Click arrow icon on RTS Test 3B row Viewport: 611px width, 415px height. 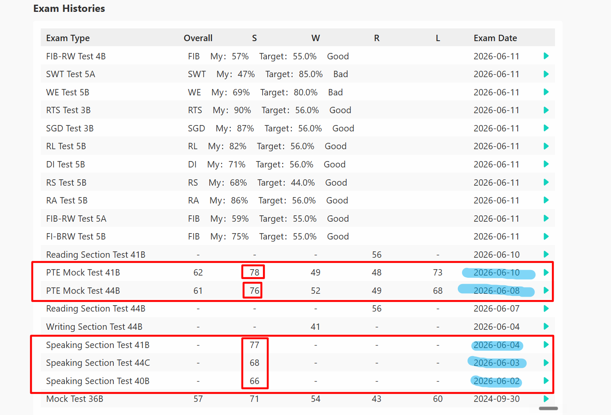point(546,110)
